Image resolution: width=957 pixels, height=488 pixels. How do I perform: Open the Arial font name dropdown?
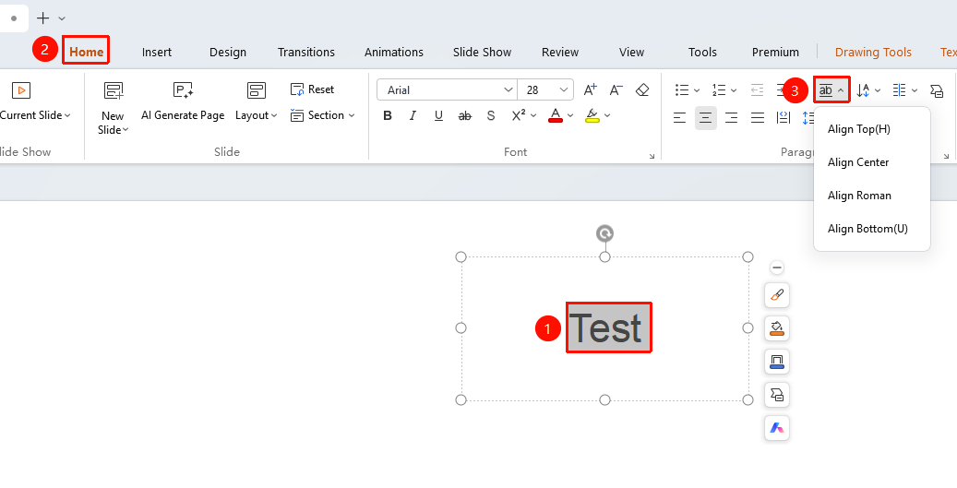(x=508, y=89)
